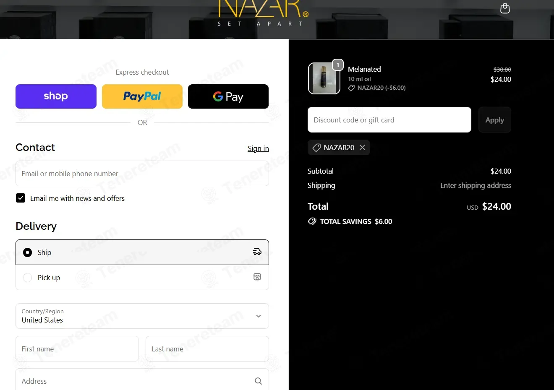The height and width of the screenshot is (390, 554).
Task: Open the shopping bag cart icon
Action: (x=505, y=8)
